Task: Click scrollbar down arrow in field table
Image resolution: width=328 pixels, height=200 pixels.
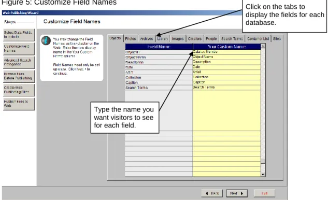Action: pos(263,174)
